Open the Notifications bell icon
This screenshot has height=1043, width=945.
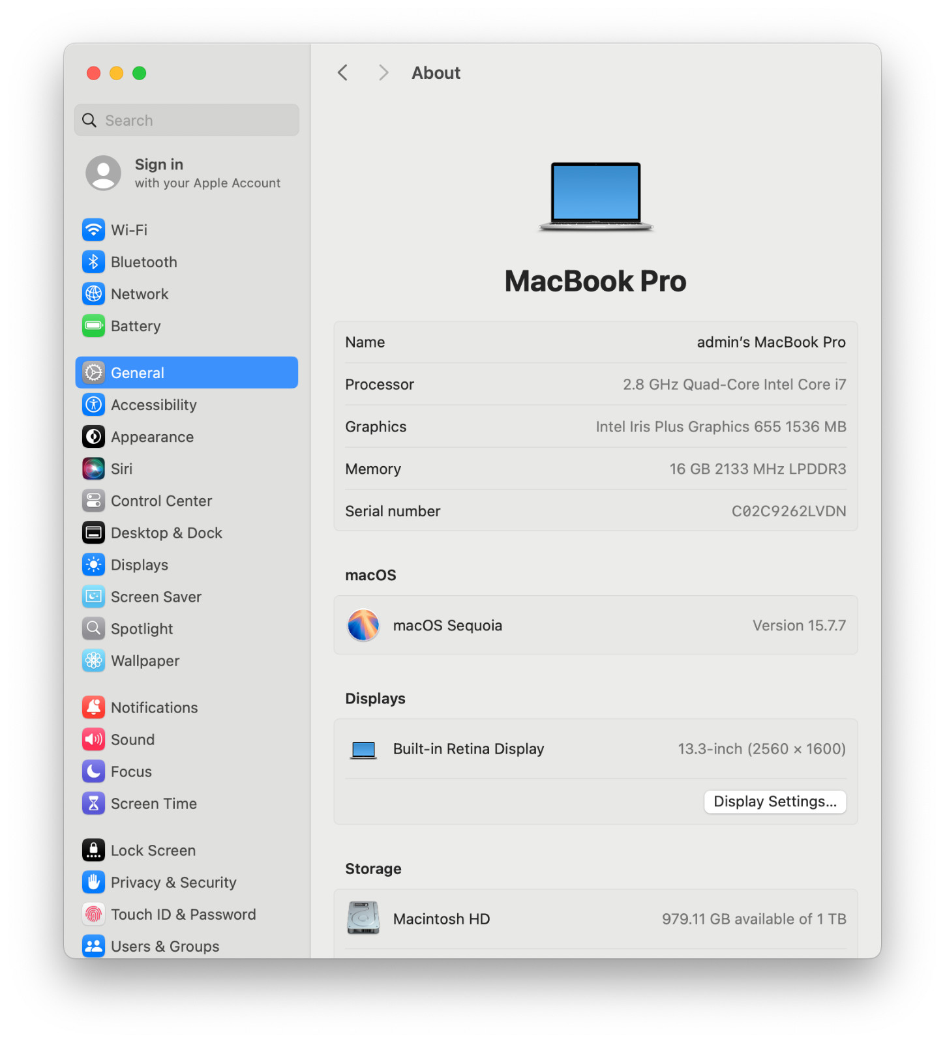tap(93, 707)
